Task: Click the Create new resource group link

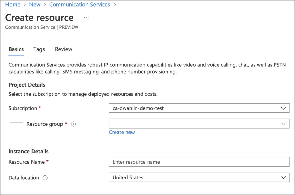Action: [x=122, y=132]
